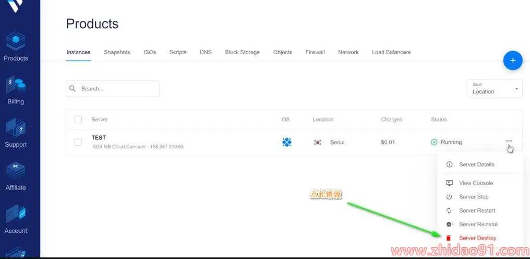Screen dimensions: 530x259
Task: Click the Server Restart refresh icon
Action: click(449, 210)
